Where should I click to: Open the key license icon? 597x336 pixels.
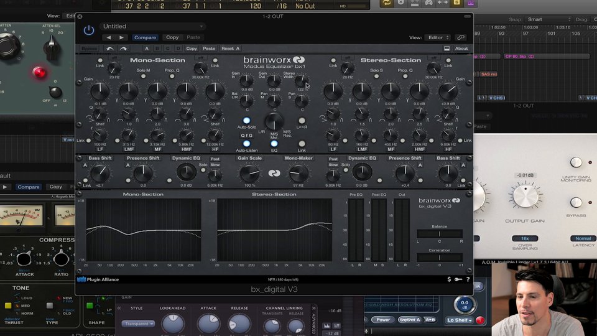[x=458, y=279]
